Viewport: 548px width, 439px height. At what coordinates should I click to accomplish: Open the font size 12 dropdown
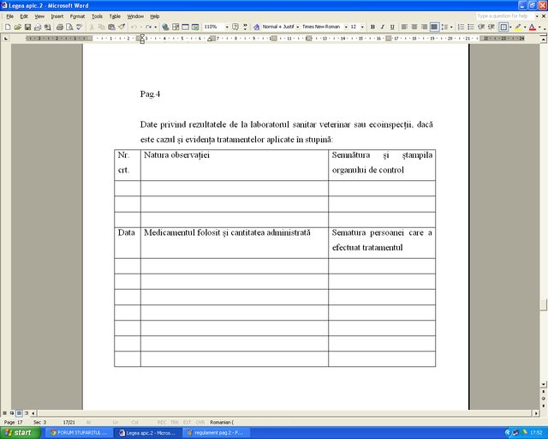coord(362,27)
